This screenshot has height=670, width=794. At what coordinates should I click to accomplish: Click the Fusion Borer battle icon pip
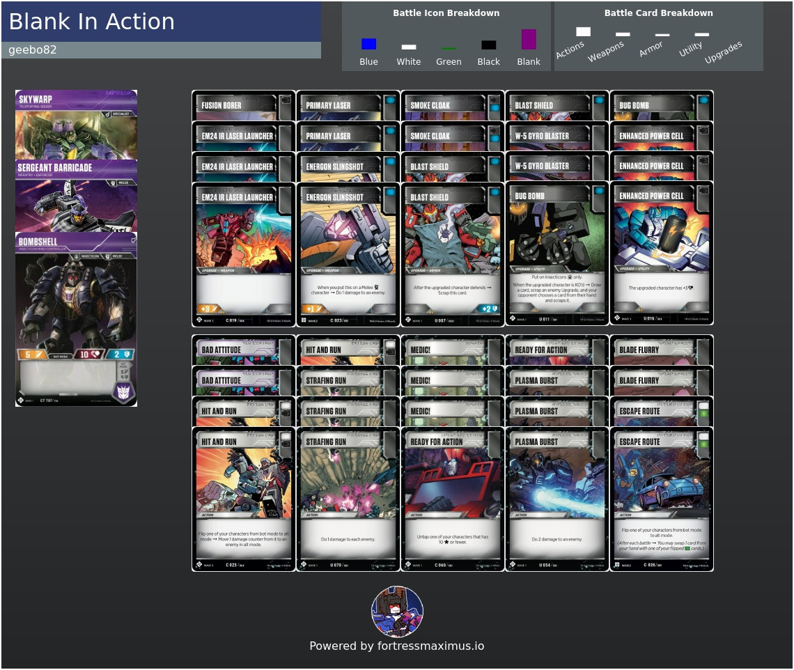point(286,100)
